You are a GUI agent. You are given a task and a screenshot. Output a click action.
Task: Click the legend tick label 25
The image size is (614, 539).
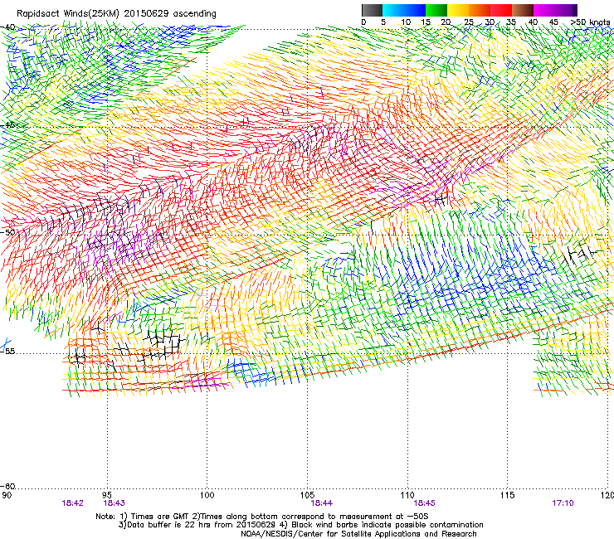coord(469,22)
